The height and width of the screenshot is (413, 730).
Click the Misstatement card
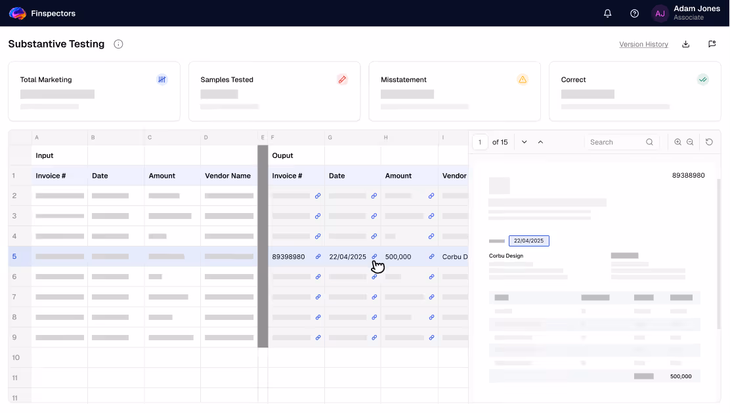point(454,91)
